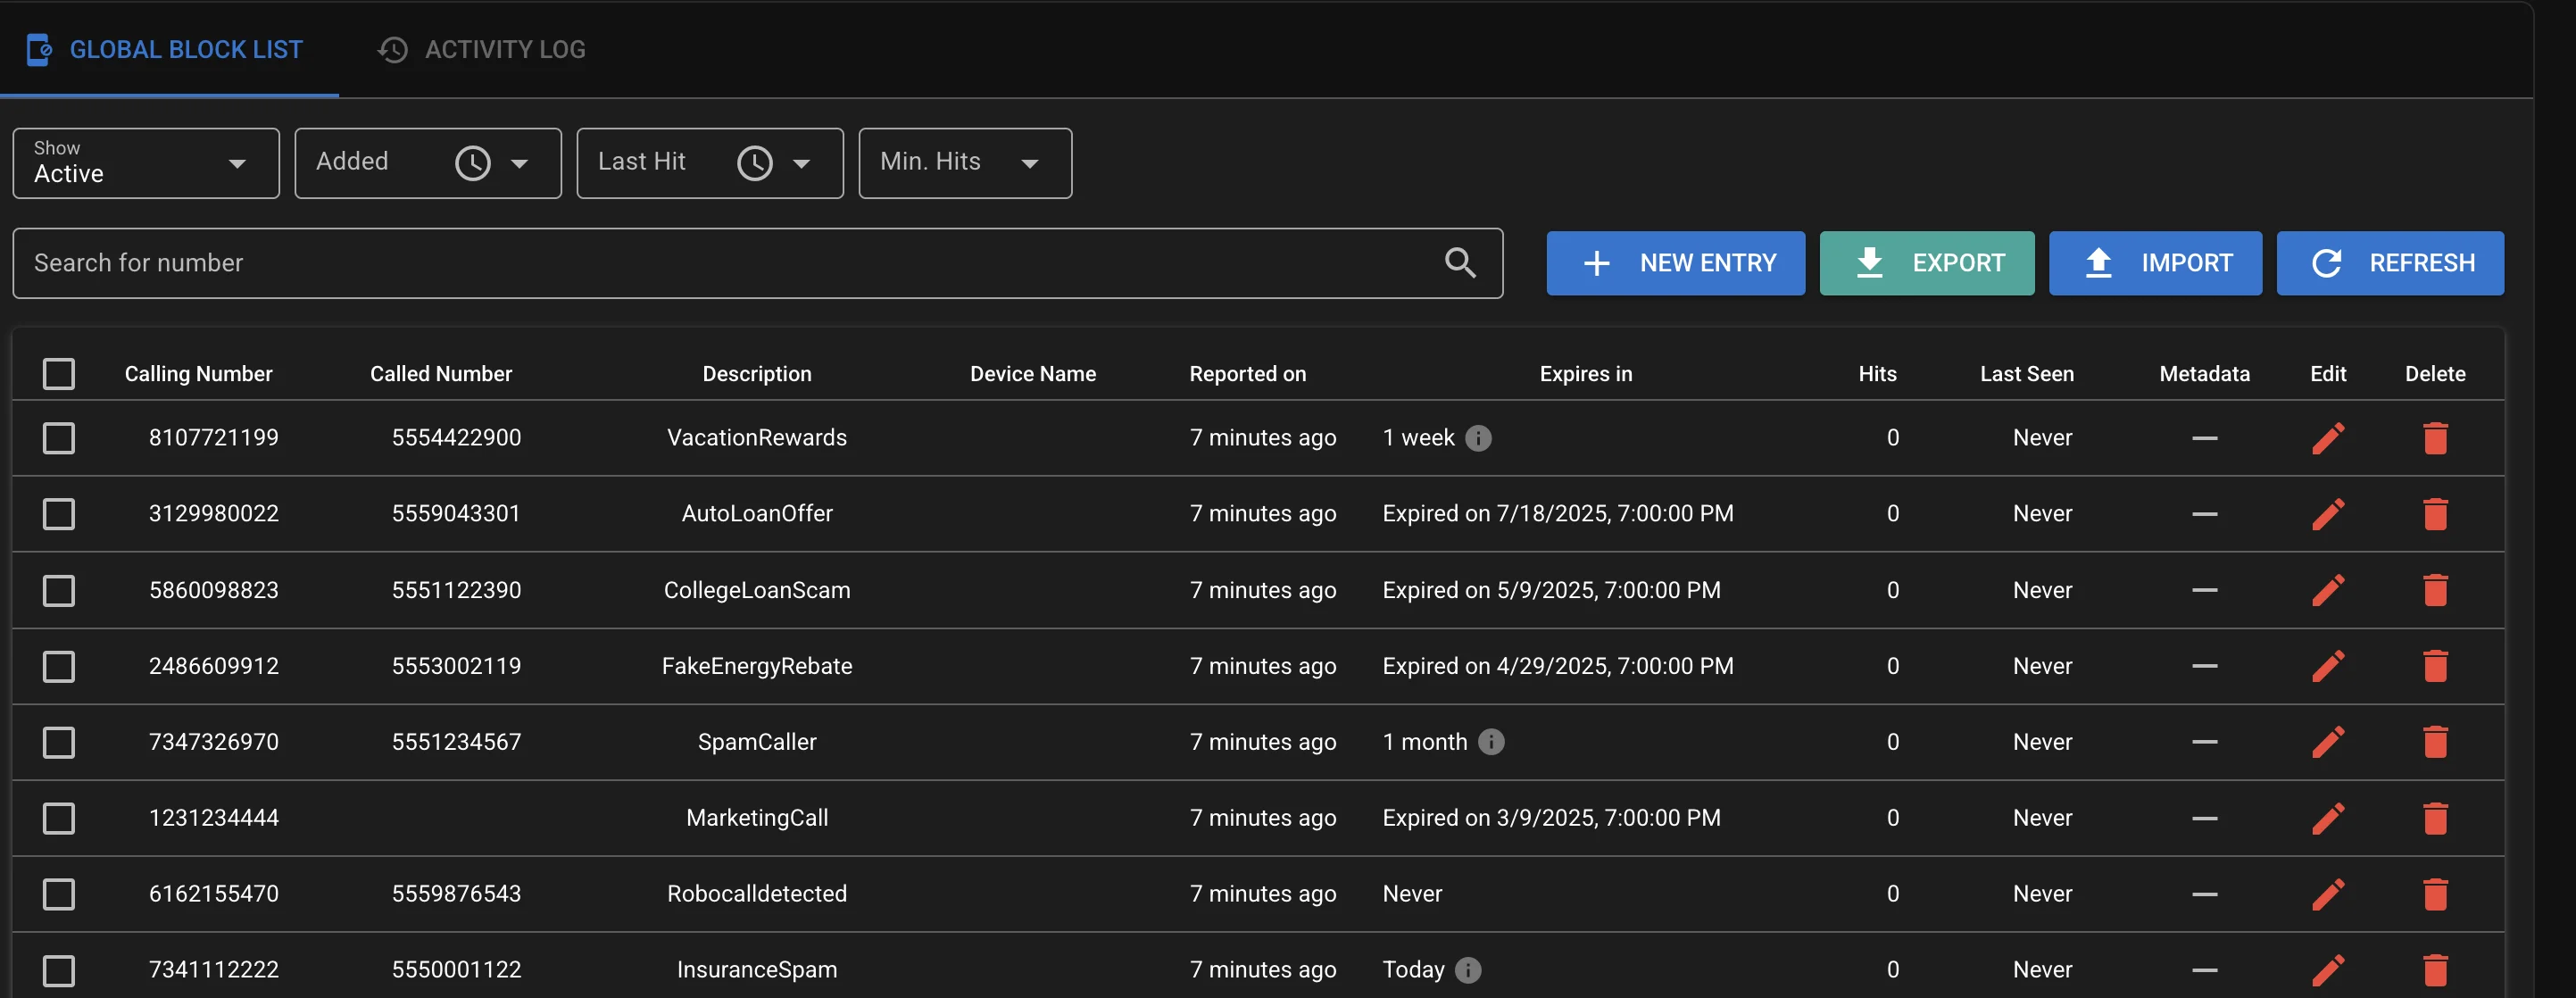Click the Metadata column header
Screen dimensions: 2576x998
point(2204,374)
